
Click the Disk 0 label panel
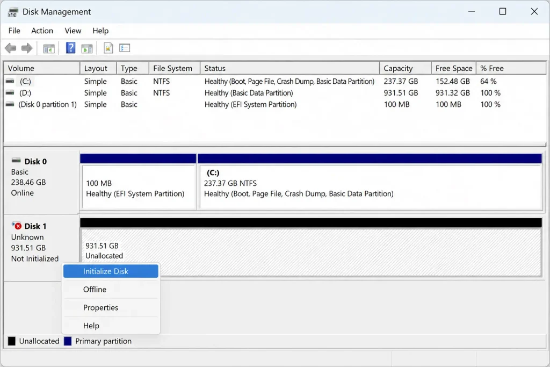coord(41,183)
